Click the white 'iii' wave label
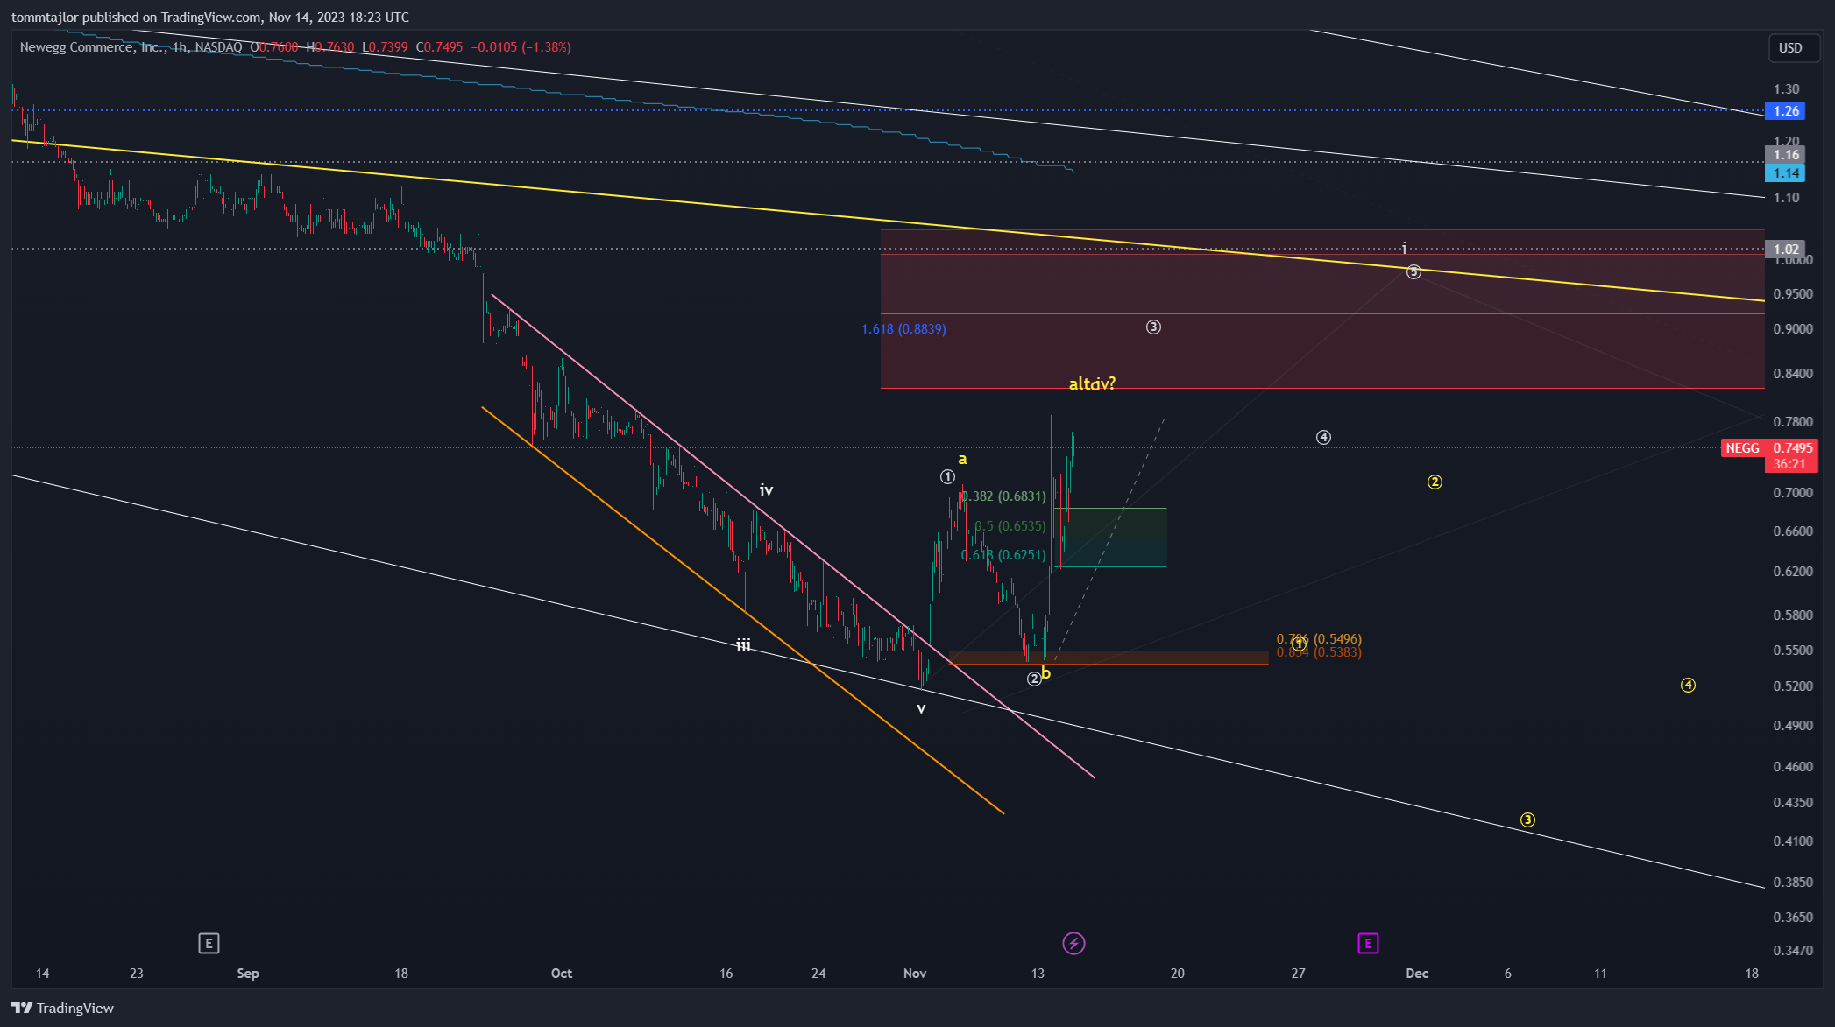Screen dimensions: 1835x1027 [743, 645]
